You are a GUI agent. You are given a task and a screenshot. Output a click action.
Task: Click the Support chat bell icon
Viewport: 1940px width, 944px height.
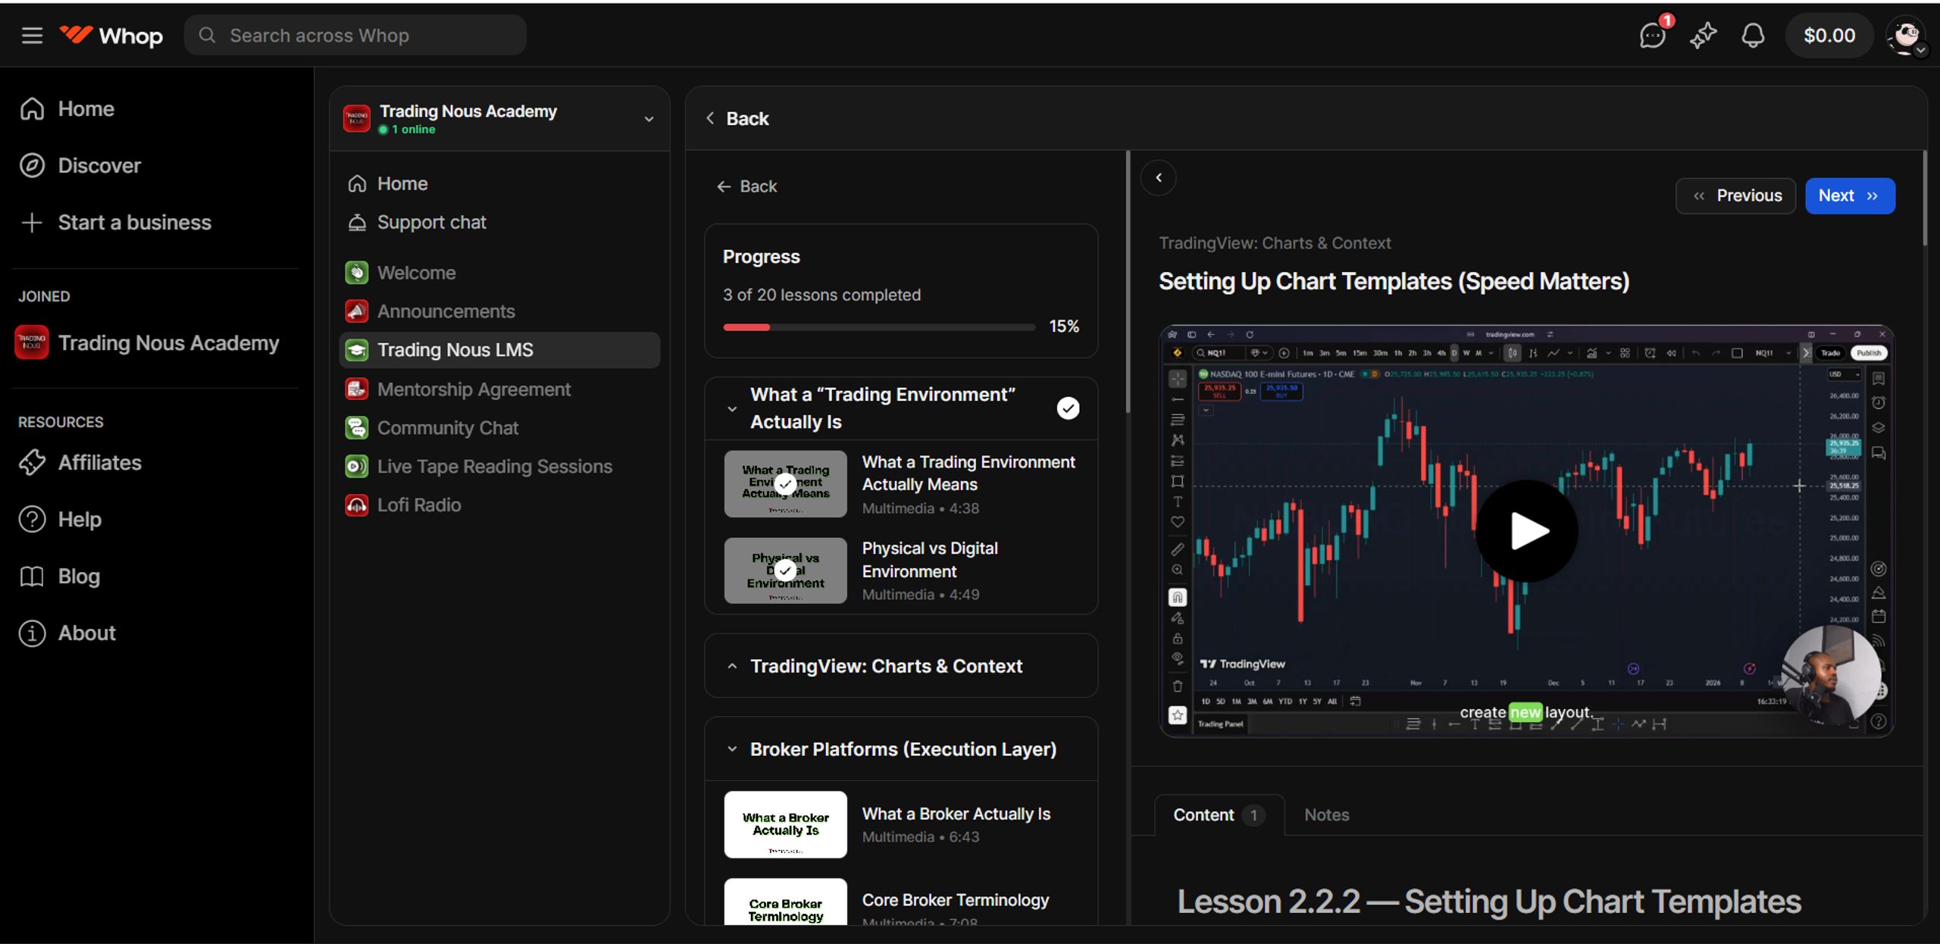[x=357, y=223]
